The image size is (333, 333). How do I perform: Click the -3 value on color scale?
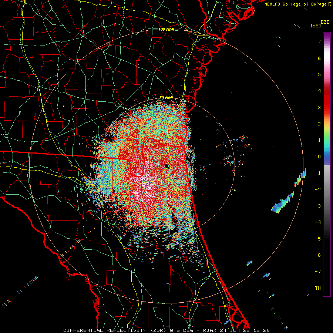coord(318,206)
